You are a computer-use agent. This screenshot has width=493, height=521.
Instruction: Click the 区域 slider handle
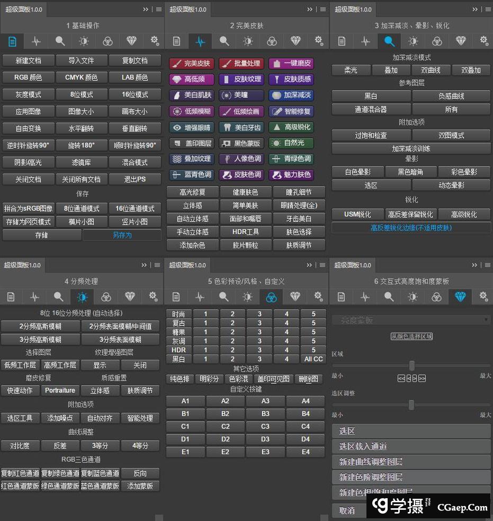tap(411, 366)
